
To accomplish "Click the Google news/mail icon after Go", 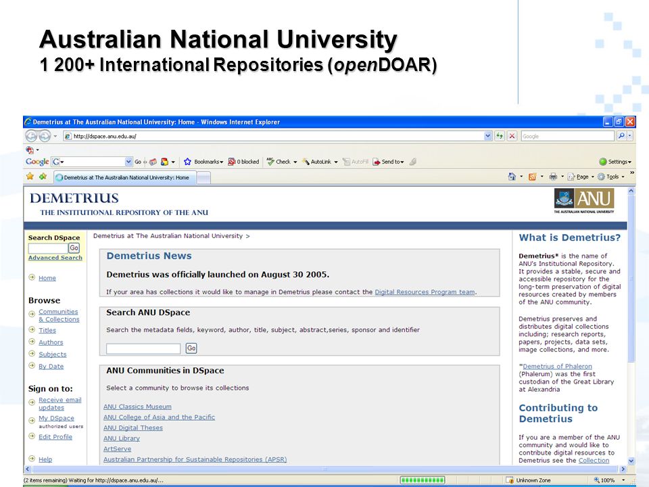I will click(x=153, y=162).
